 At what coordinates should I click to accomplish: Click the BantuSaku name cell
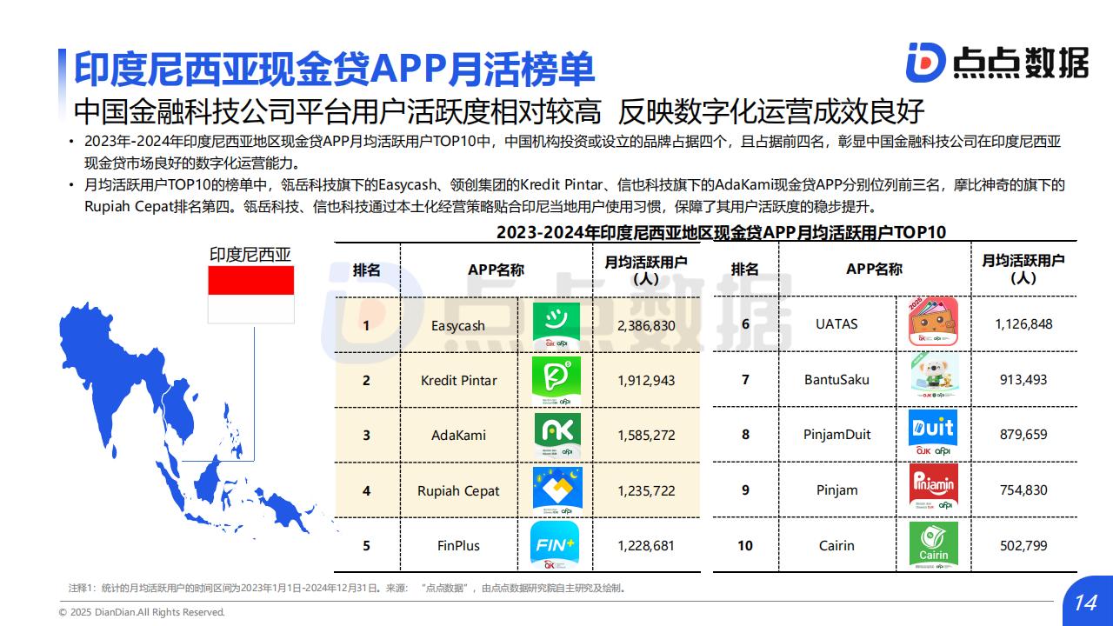[x=836, y=379]
